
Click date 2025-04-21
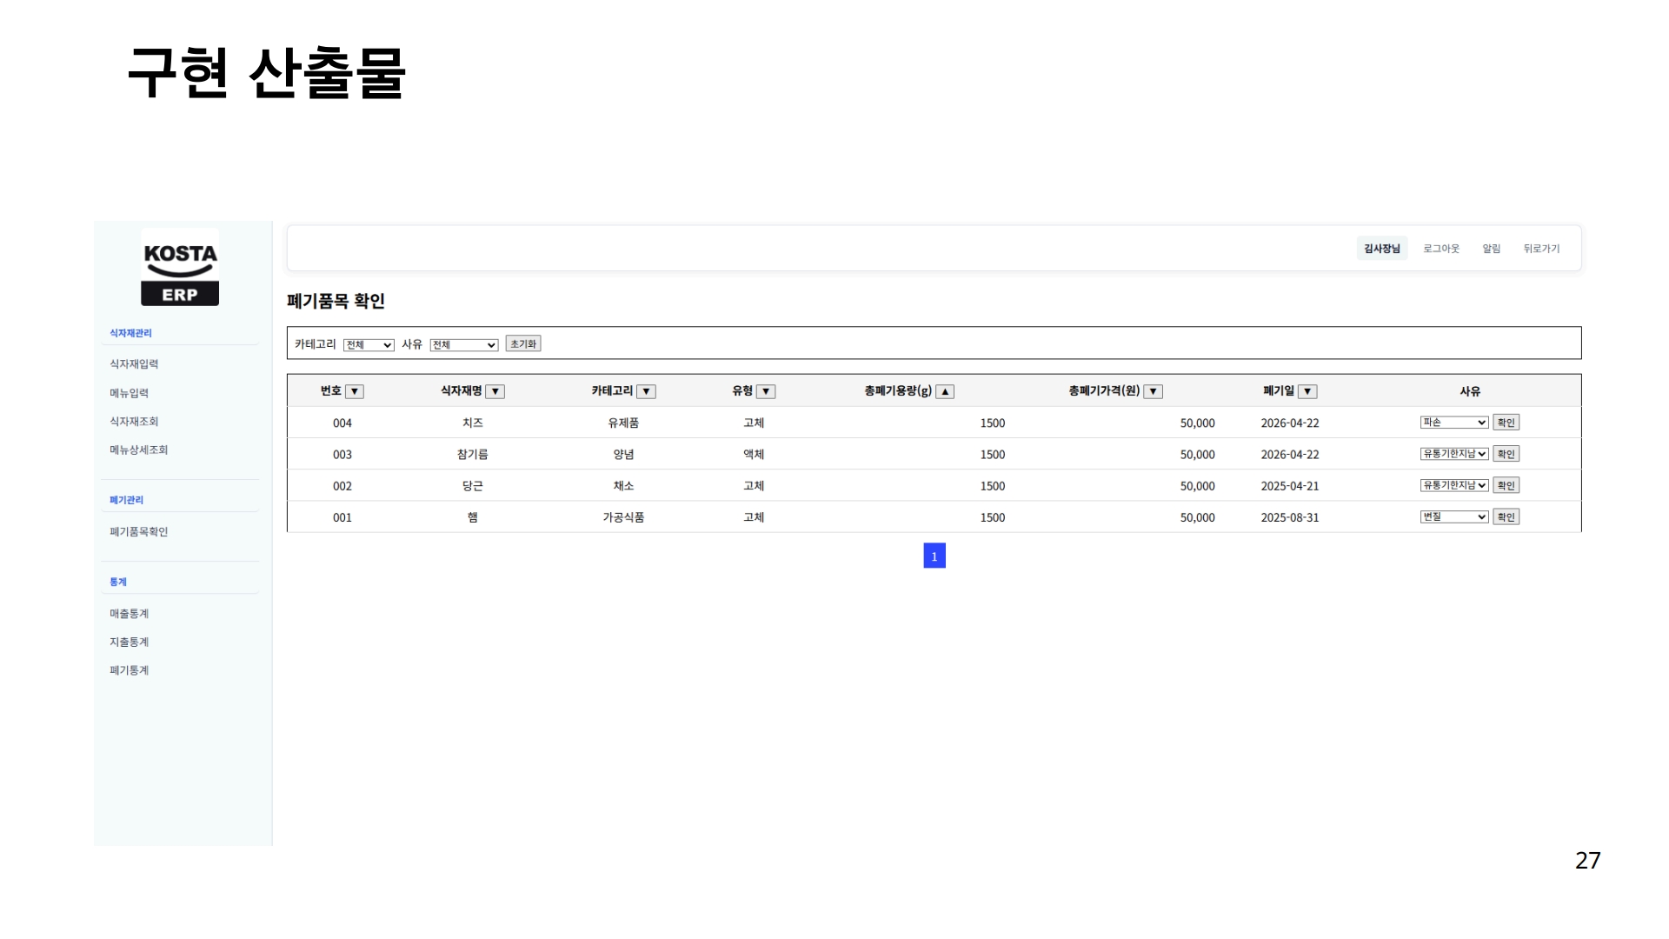coord(1290,486)
